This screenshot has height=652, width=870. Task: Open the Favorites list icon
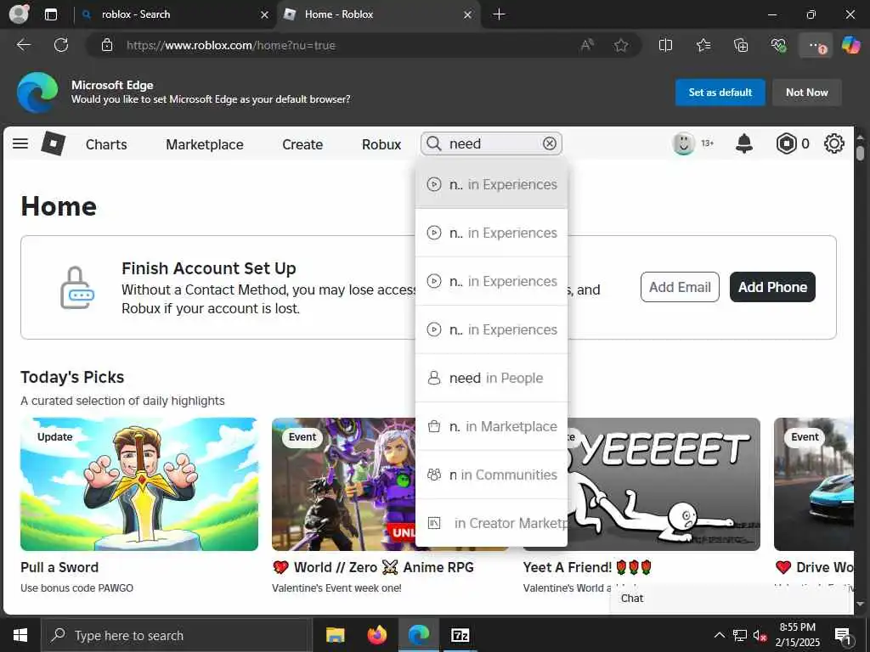click(703, 46)
